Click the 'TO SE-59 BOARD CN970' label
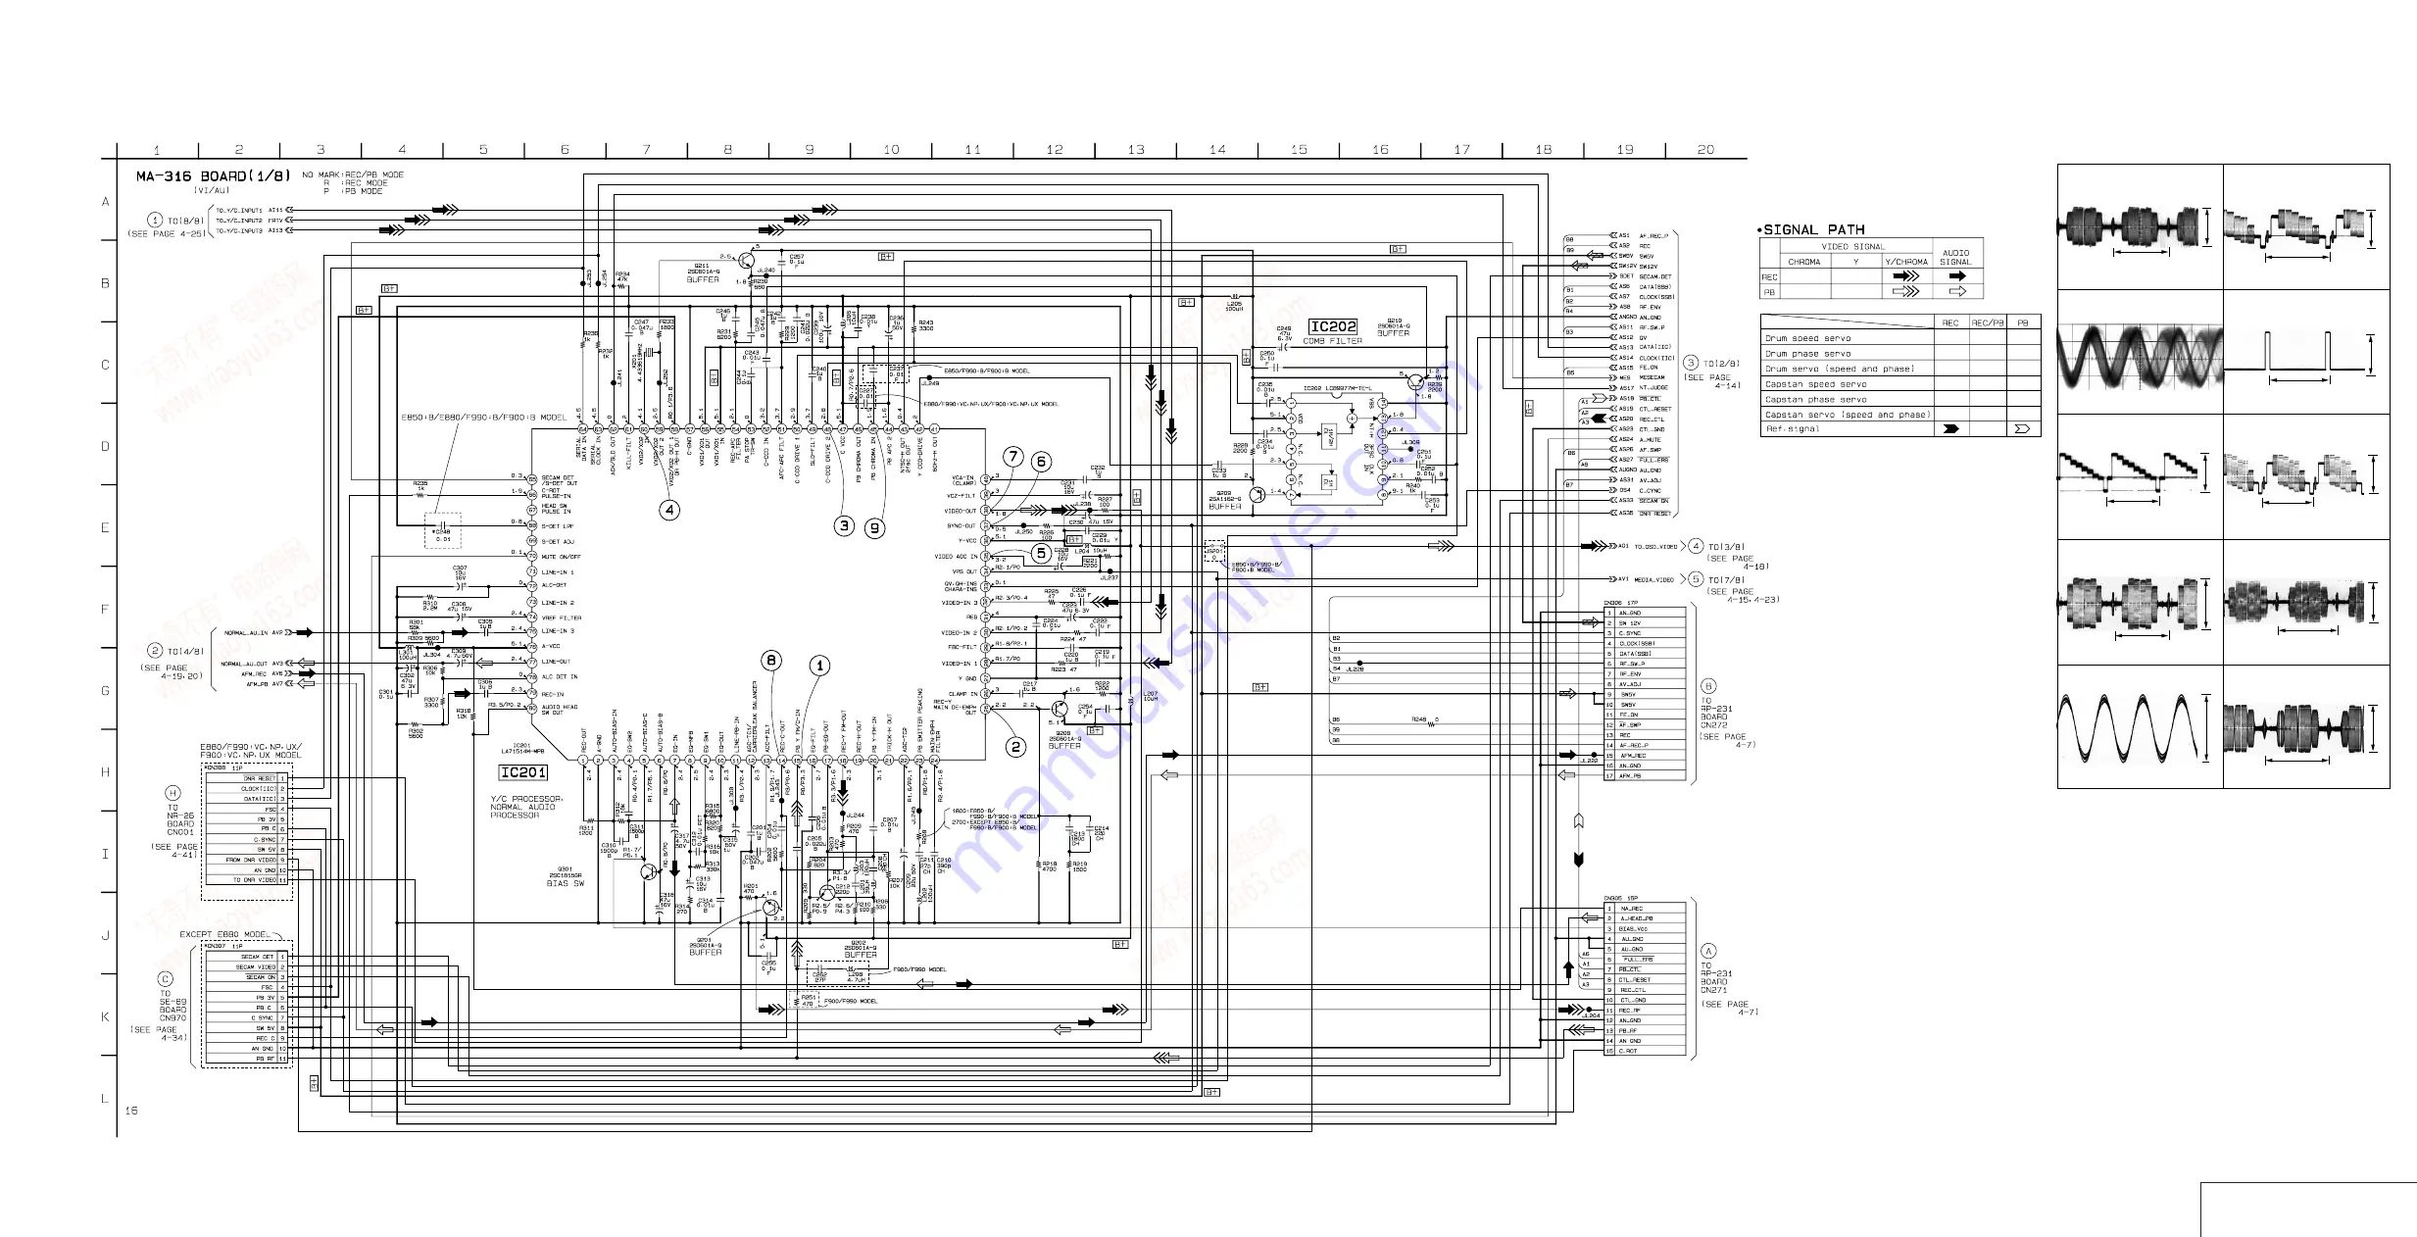 click(x=173, y=1006)
